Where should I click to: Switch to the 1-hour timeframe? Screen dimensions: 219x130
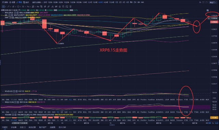click(x=85, y=2)
